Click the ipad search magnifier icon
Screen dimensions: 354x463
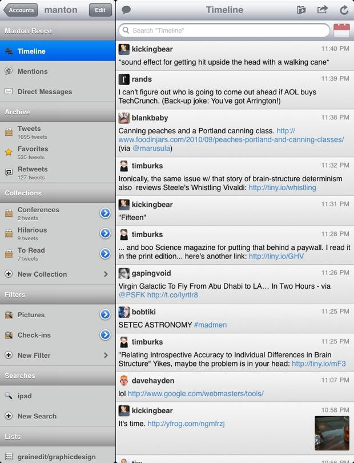[x=9, y=396]
